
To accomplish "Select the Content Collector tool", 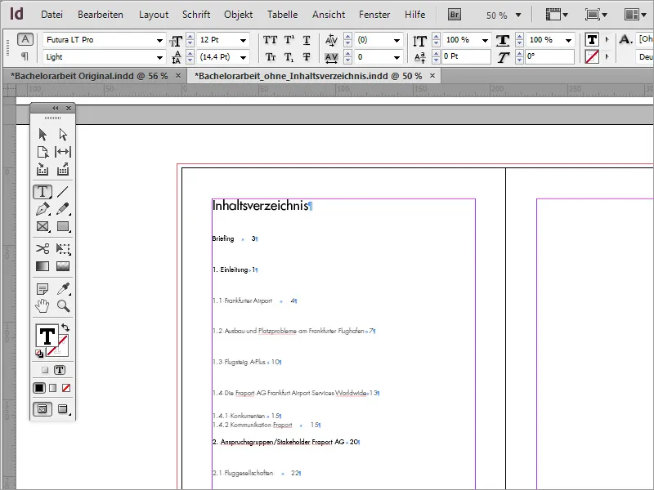I will [x=43, y=169].
